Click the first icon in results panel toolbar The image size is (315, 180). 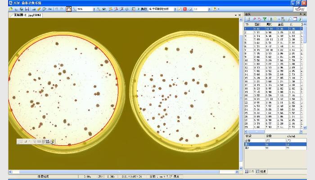(x=247, y=19)
